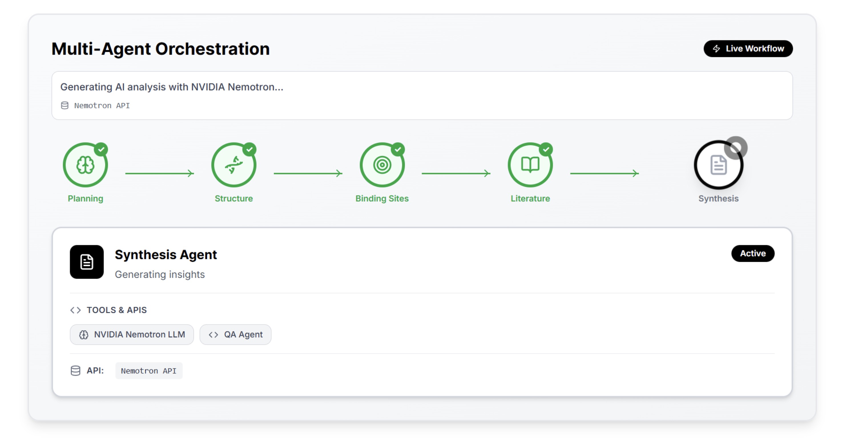Click the gray spinner badge on Synthesis

pos(736,148)
